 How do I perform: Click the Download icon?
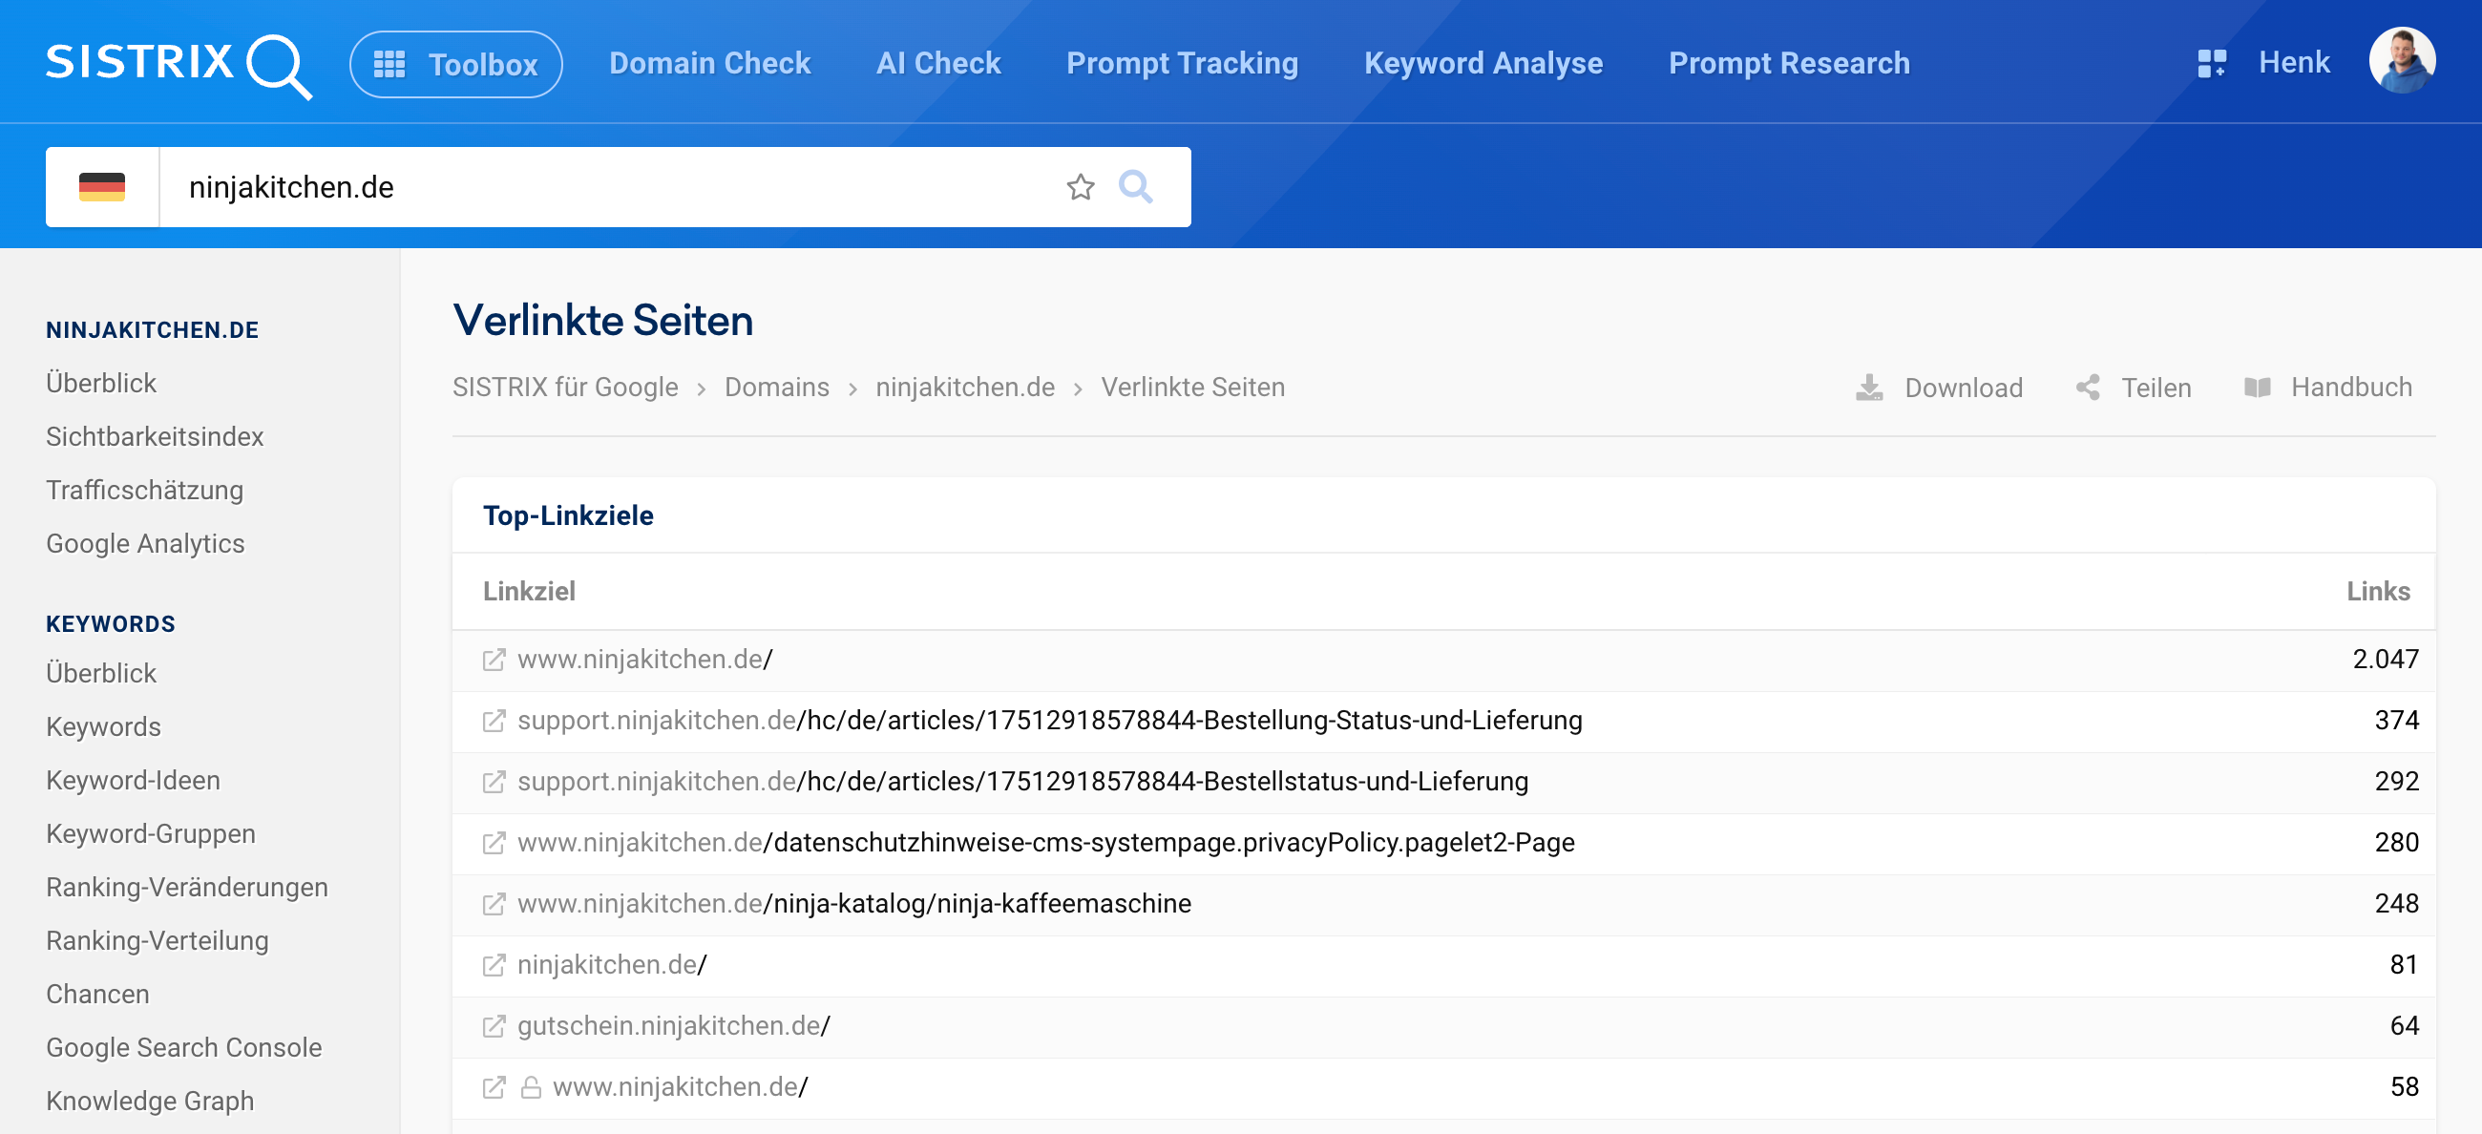[x=1869, y=388]
